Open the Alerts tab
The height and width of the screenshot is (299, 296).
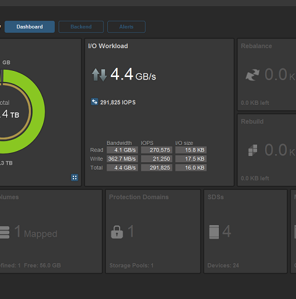(126, 27)
